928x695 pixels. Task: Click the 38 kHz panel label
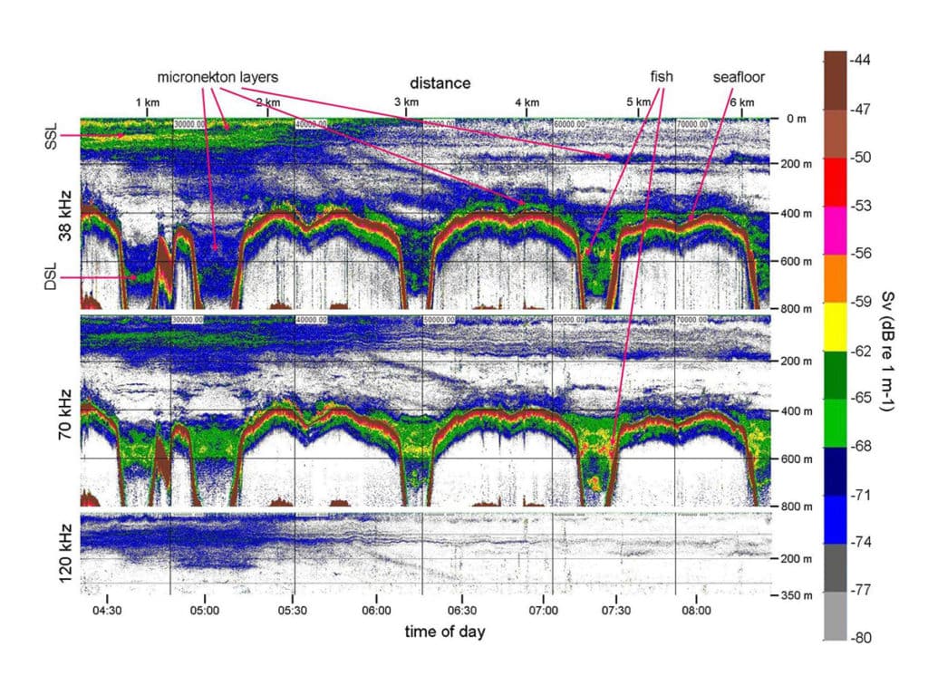coord(67,216)
